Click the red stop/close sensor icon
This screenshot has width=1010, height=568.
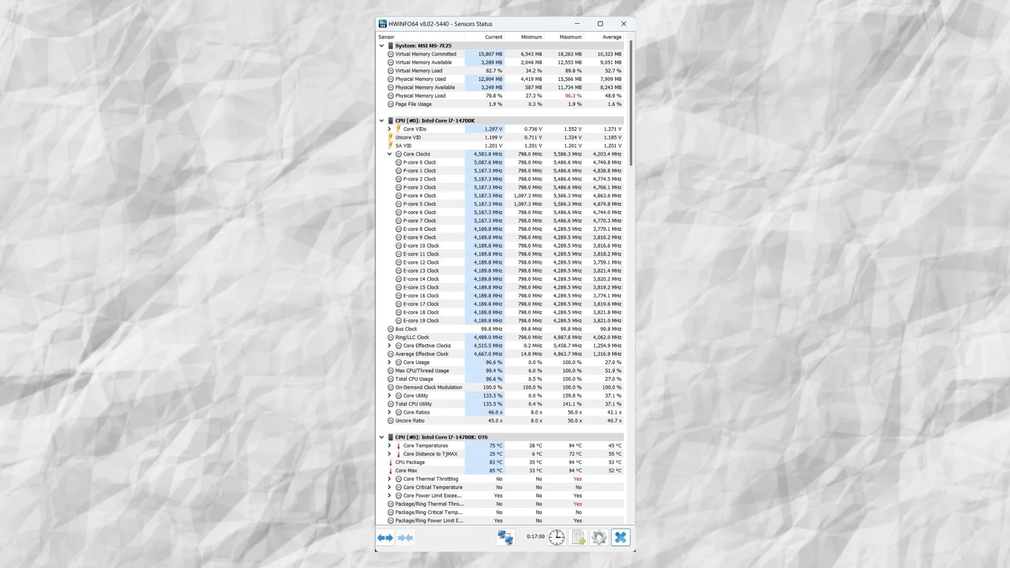pyautogui.click(x=619, y=537)
